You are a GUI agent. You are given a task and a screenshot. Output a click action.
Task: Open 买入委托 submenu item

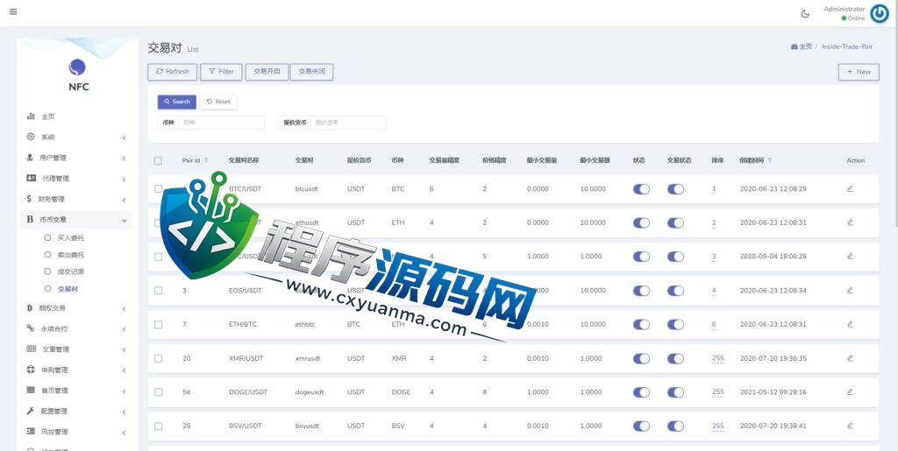click(70, 238)
